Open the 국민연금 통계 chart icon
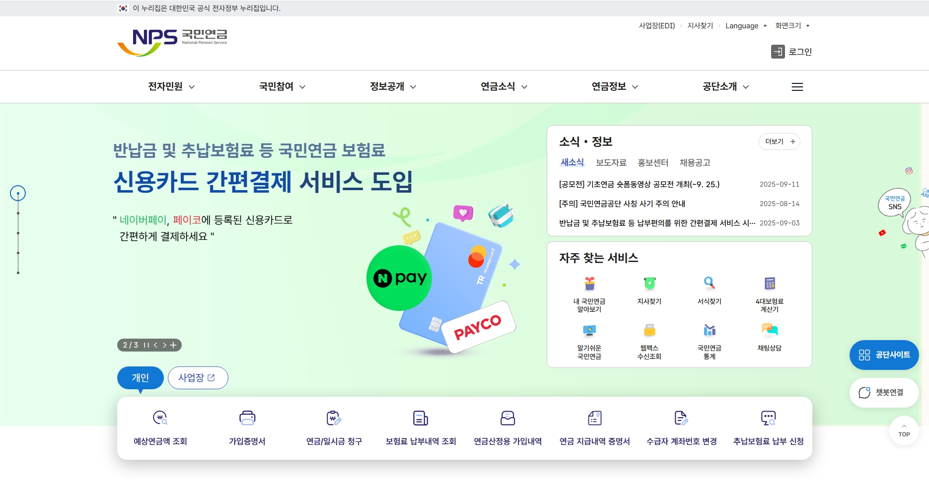 click(x=710, y=330)
